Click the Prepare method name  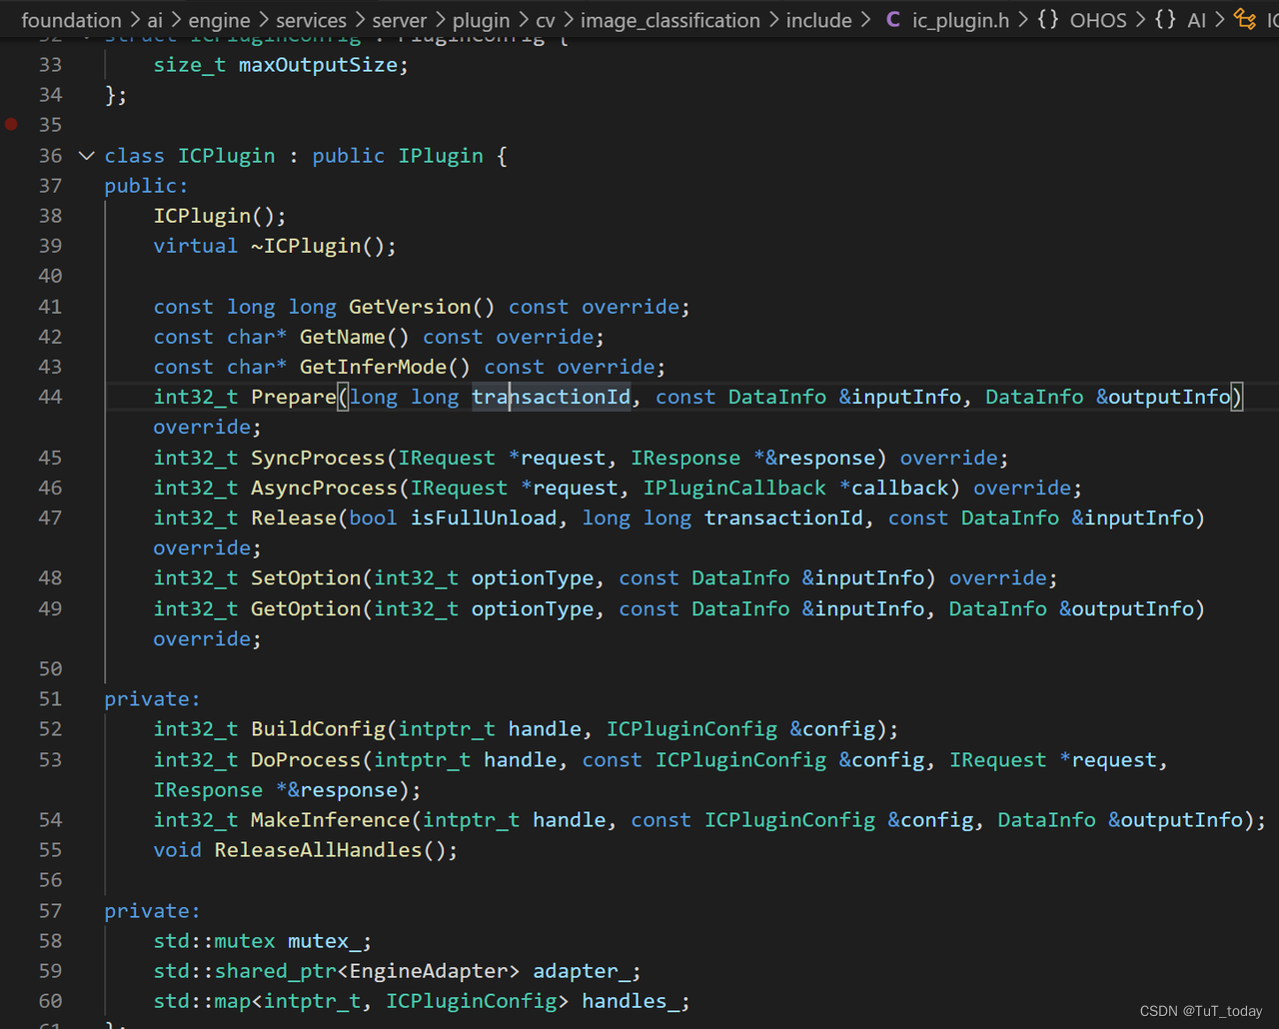coord(294,397)
